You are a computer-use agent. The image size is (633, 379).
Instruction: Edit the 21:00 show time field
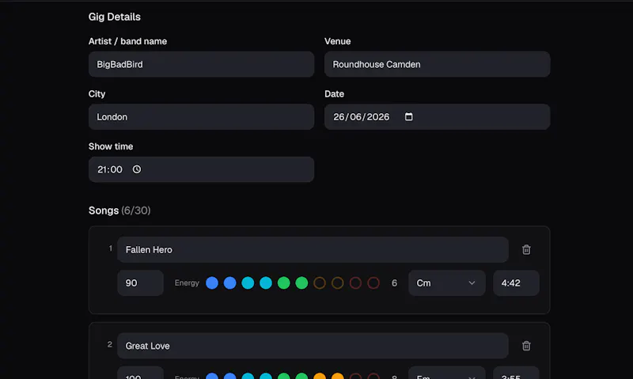(x=201, y=169)
